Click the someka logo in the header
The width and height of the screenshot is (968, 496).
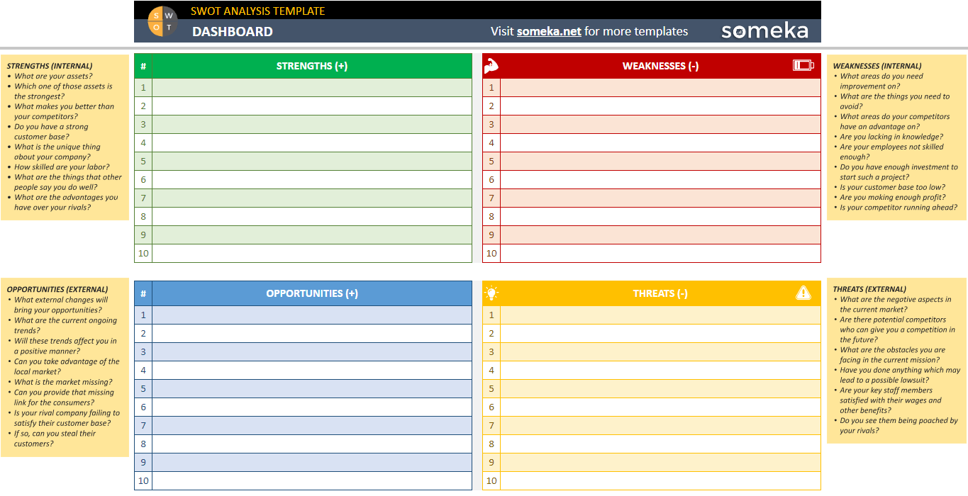764,30
